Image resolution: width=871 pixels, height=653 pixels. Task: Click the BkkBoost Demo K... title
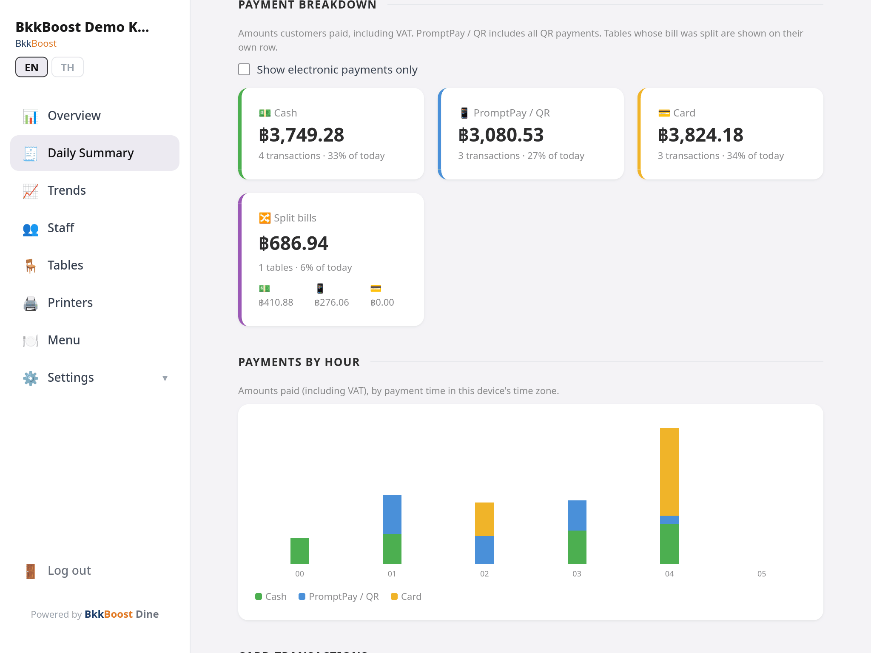tap(82, 27)
